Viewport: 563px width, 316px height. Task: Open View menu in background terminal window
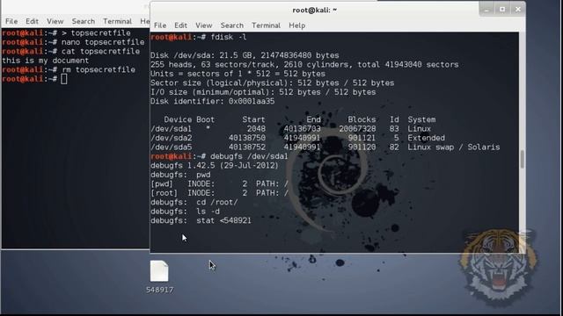[55, 21]
